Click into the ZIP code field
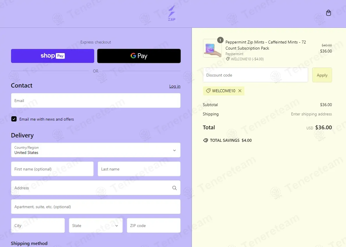The width and height of the screenshot is (346, 247). click(154, 226)
